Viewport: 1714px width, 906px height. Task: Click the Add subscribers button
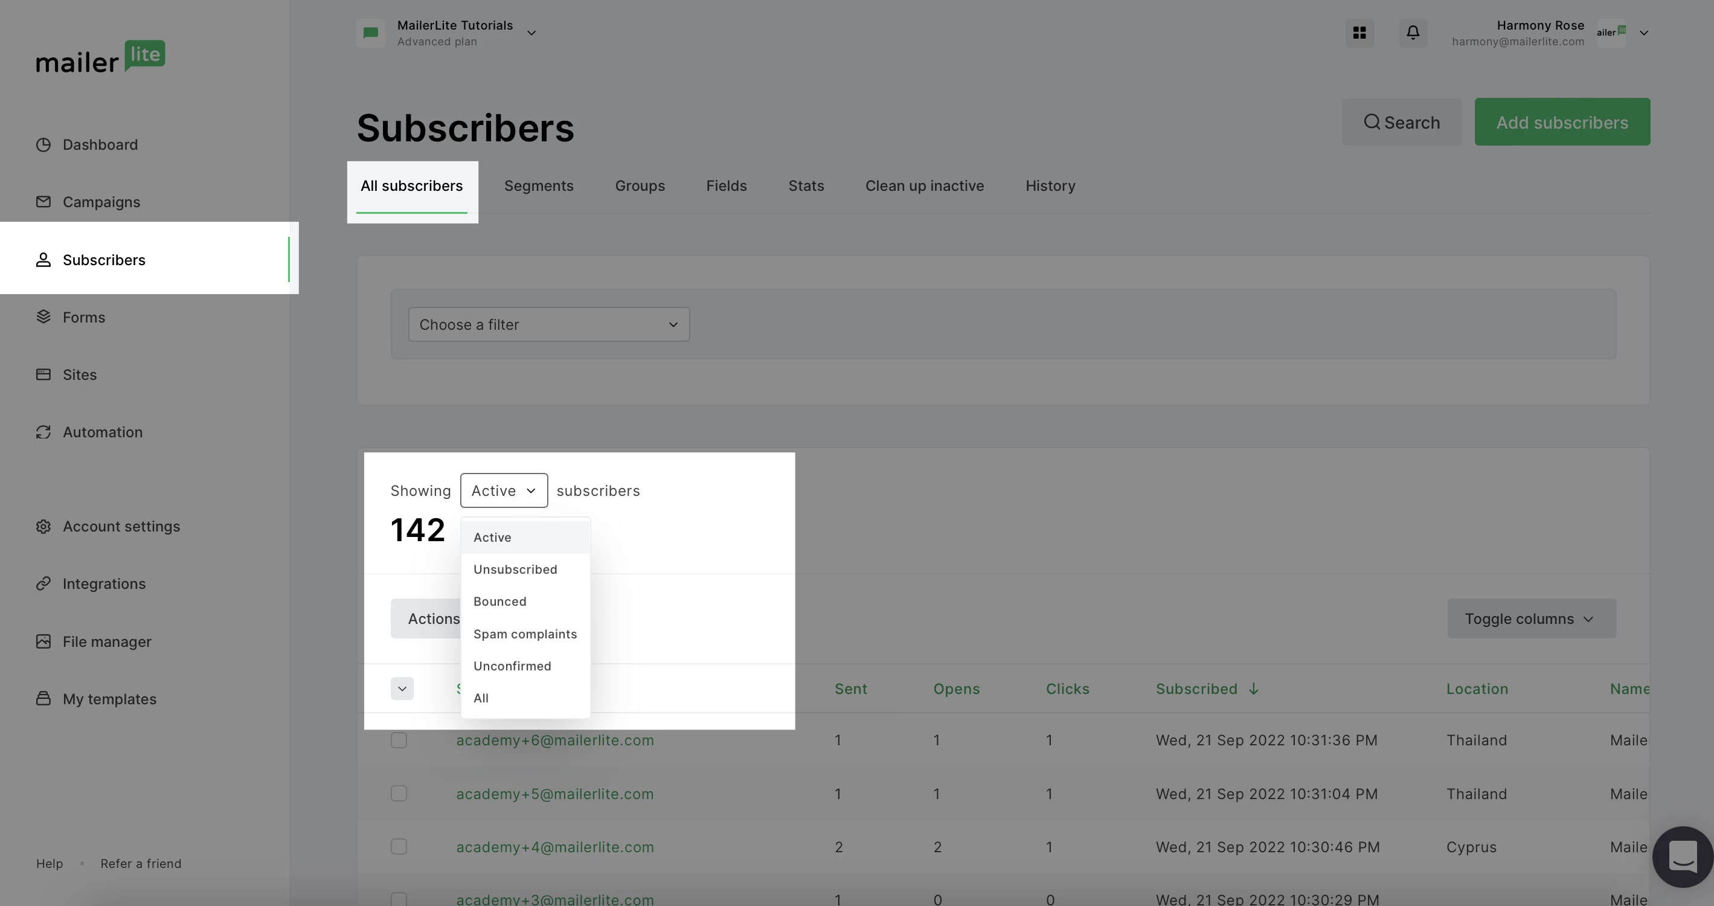click(1562, 123)
